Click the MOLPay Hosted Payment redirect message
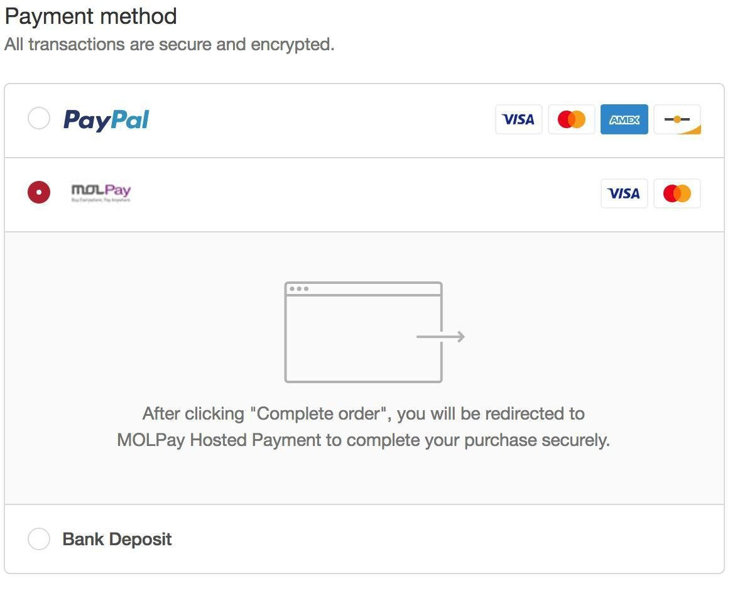 [x=363, y=427]
